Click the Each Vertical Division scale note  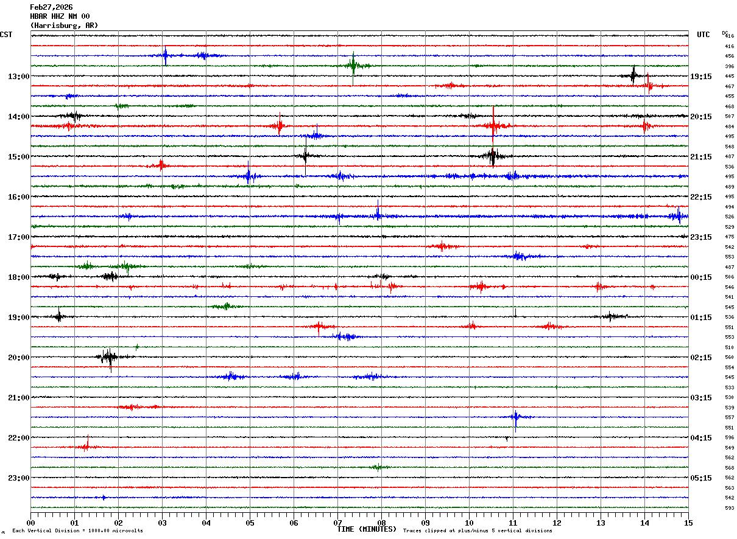77,530
